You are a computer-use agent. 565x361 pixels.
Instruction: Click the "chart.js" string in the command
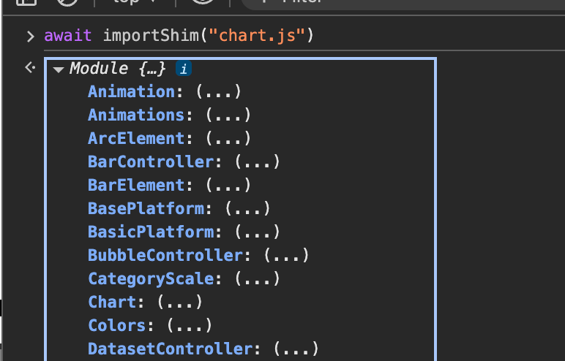tap(257, 36)
